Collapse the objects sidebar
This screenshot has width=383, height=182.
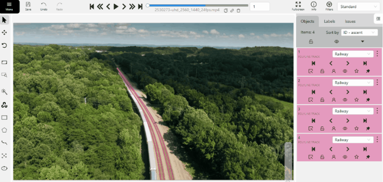[x=378, y=19]
